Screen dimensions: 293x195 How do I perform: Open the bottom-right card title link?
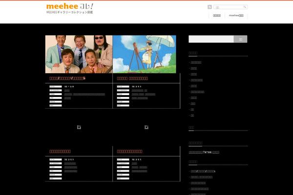coord(129,151)
